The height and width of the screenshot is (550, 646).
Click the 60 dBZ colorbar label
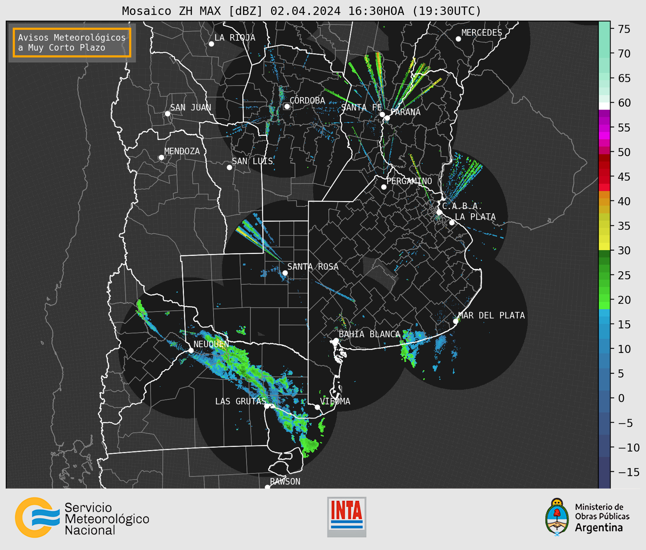[624, 103]
